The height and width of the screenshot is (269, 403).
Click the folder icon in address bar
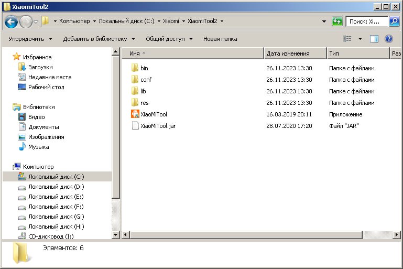click(x=46, y=20)
